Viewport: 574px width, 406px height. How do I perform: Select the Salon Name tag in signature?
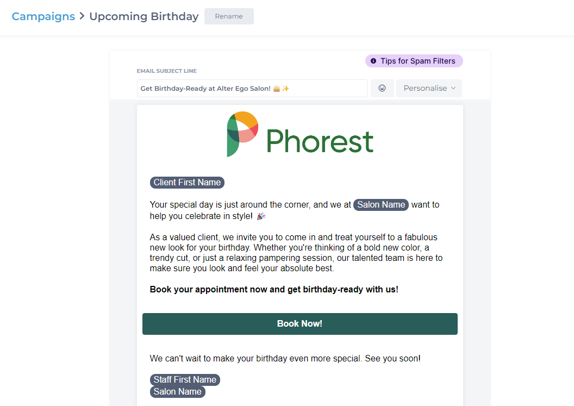(178, 392)
